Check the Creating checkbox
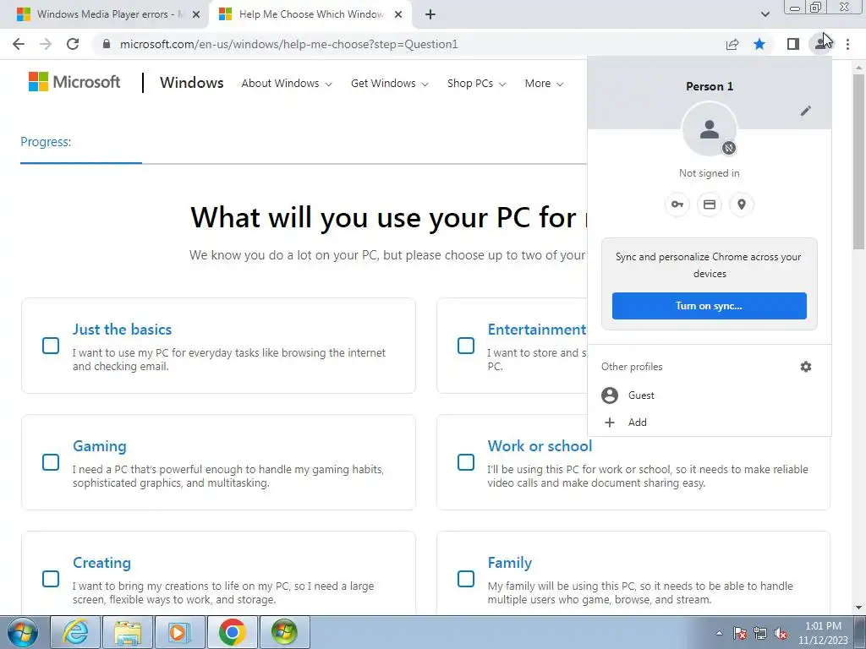Screen dimensions: 866x649 pyautogui.click(x=51, y=578)
